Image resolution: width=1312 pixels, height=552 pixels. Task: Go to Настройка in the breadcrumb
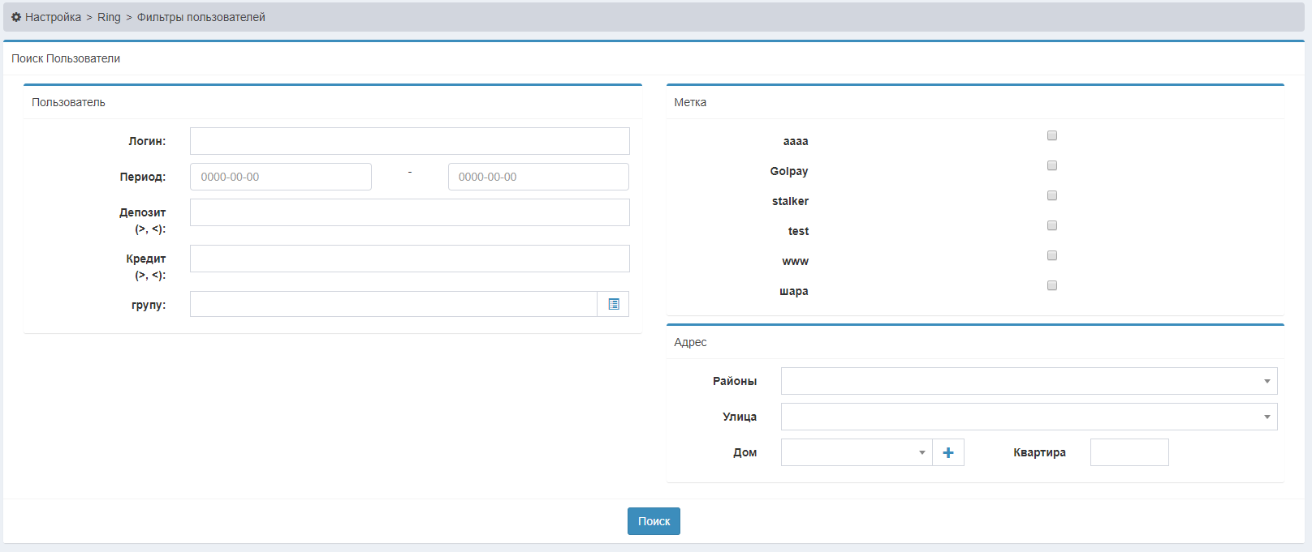pyautogui.click(x=53, y=17)
